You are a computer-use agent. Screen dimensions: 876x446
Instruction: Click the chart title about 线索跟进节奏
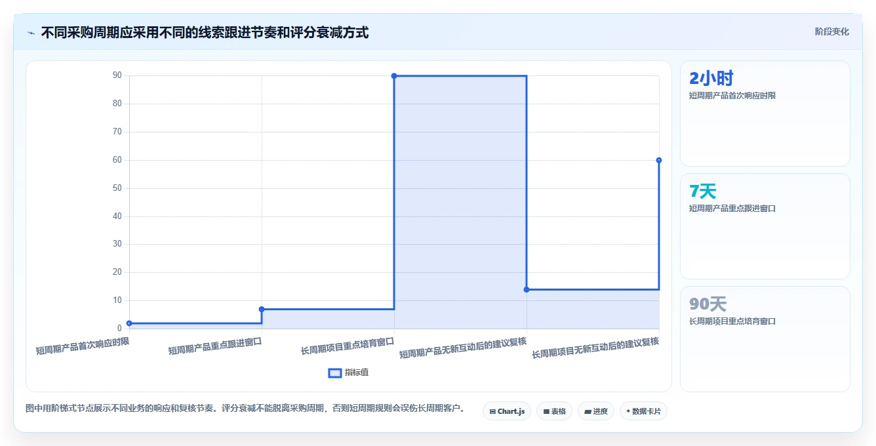(205, 32)
